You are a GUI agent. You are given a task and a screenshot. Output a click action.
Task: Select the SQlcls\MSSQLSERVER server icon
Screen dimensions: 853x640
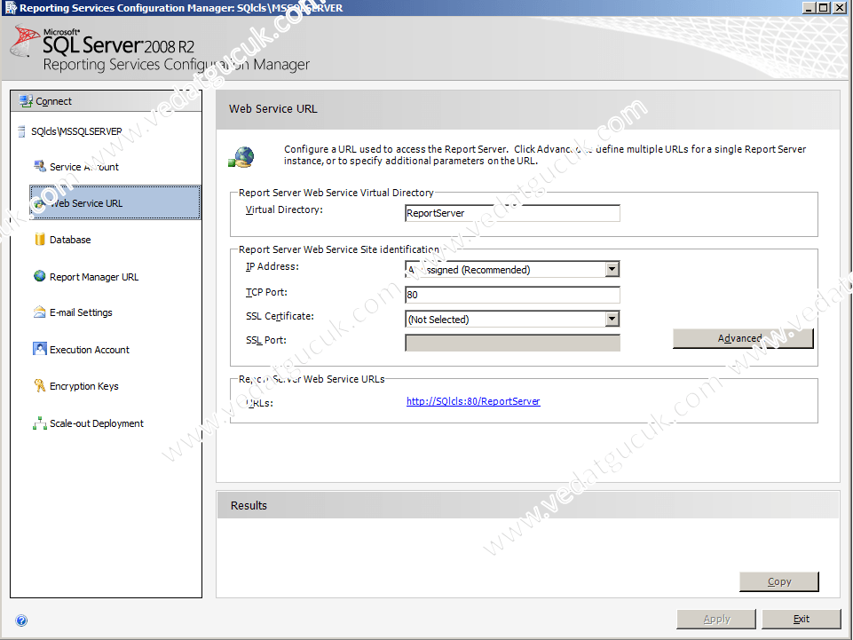tap(22, 131)
